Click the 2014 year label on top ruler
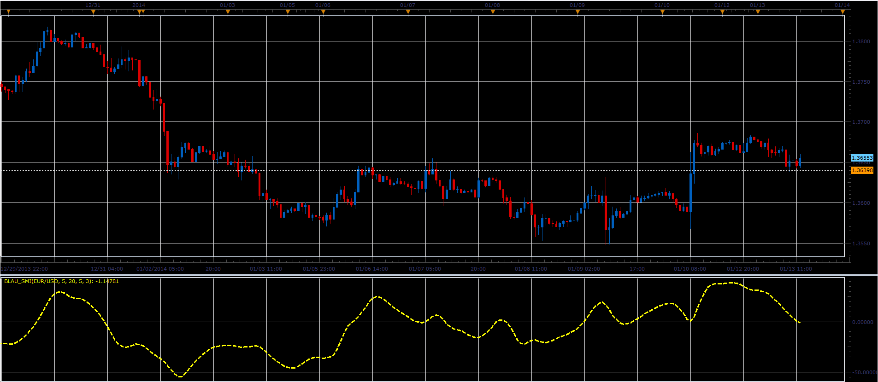Screen dimensions: 878x382 [x=139, y=5]
